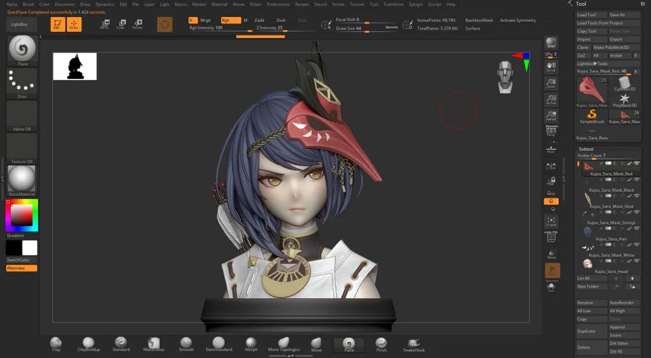Select the Rotate gizmo tool
651x358 pixels.
point(137,24)
